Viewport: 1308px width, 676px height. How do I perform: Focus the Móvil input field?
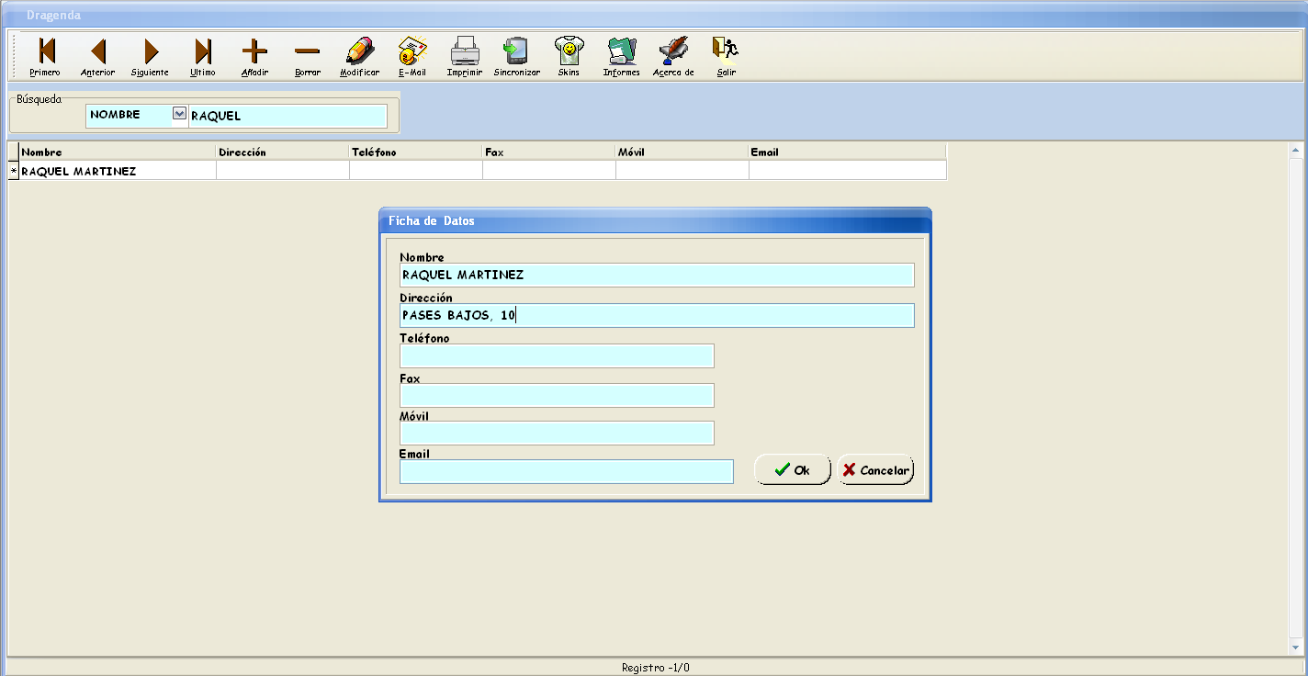(x=557, y=433)
